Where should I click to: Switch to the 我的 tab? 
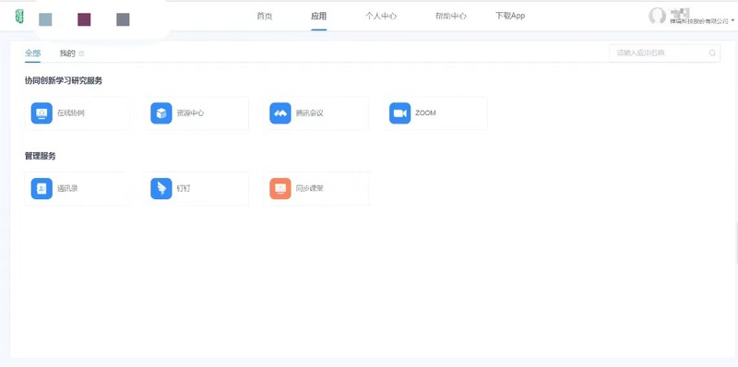(67, 53)
